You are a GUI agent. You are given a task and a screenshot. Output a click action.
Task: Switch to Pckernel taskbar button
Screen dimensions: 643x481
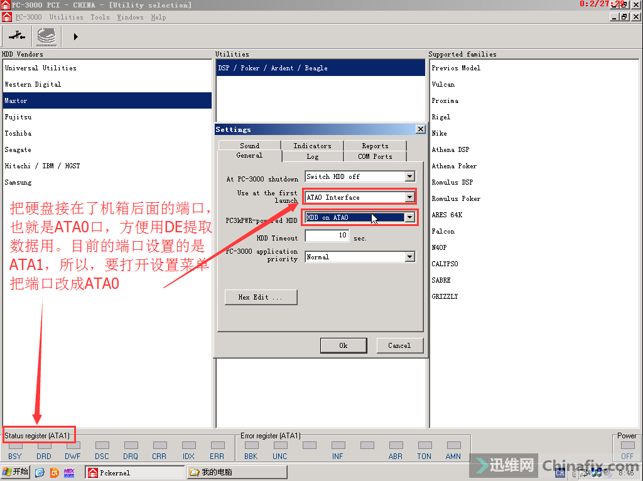coord(134,472)
